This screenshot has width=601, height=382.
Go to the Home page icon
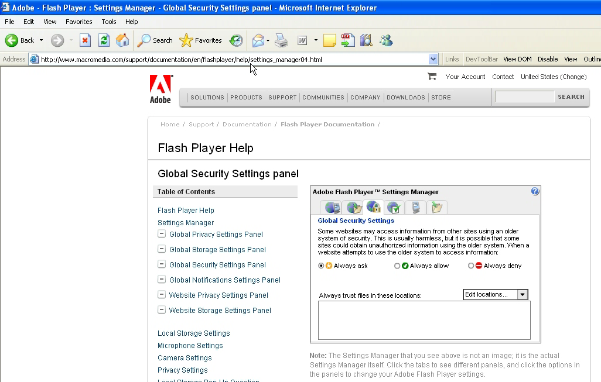pos(122,40)
